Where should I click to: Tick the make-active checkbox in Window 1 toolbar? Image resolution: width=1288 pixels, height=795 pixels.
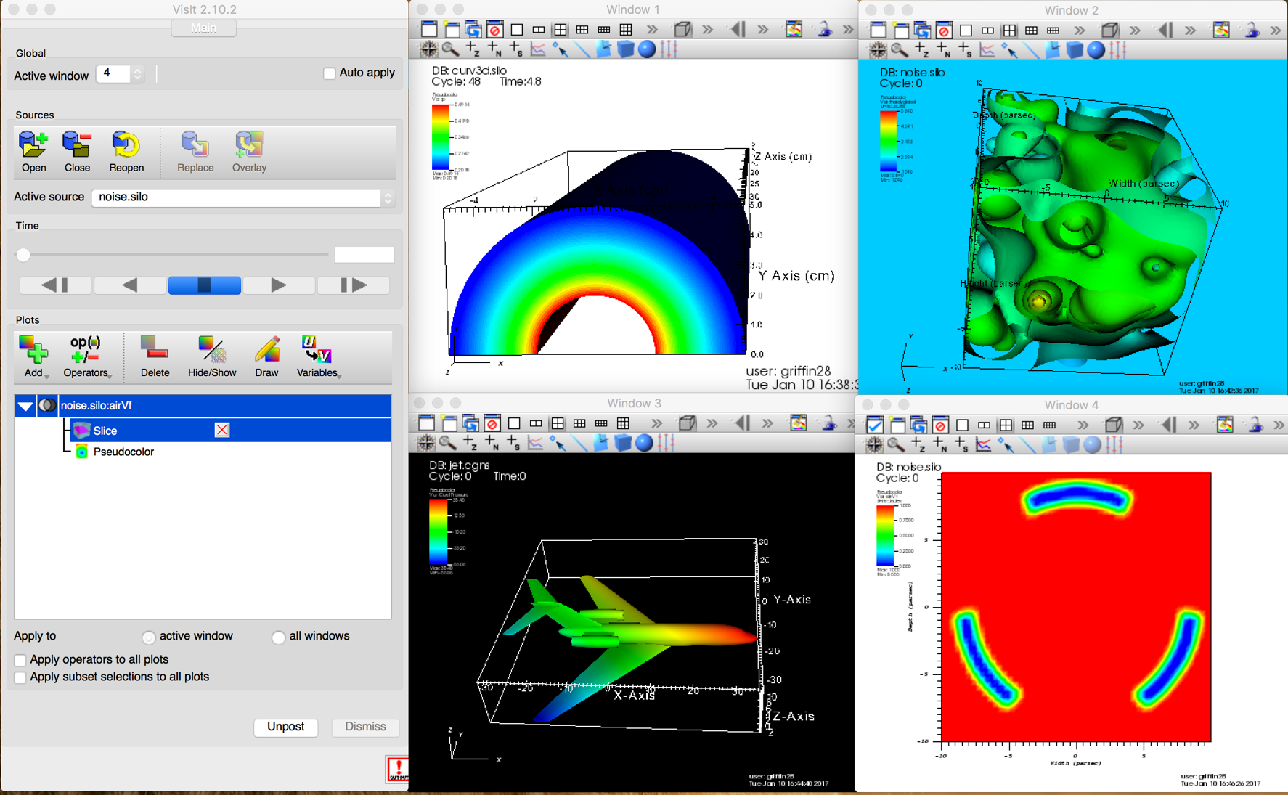click(429, 30)
